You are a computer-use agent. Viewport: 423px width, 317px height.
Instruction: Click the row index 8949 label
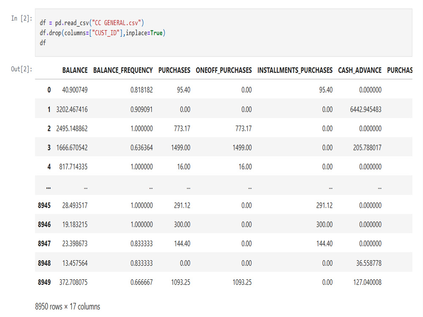tap(44, 282)
